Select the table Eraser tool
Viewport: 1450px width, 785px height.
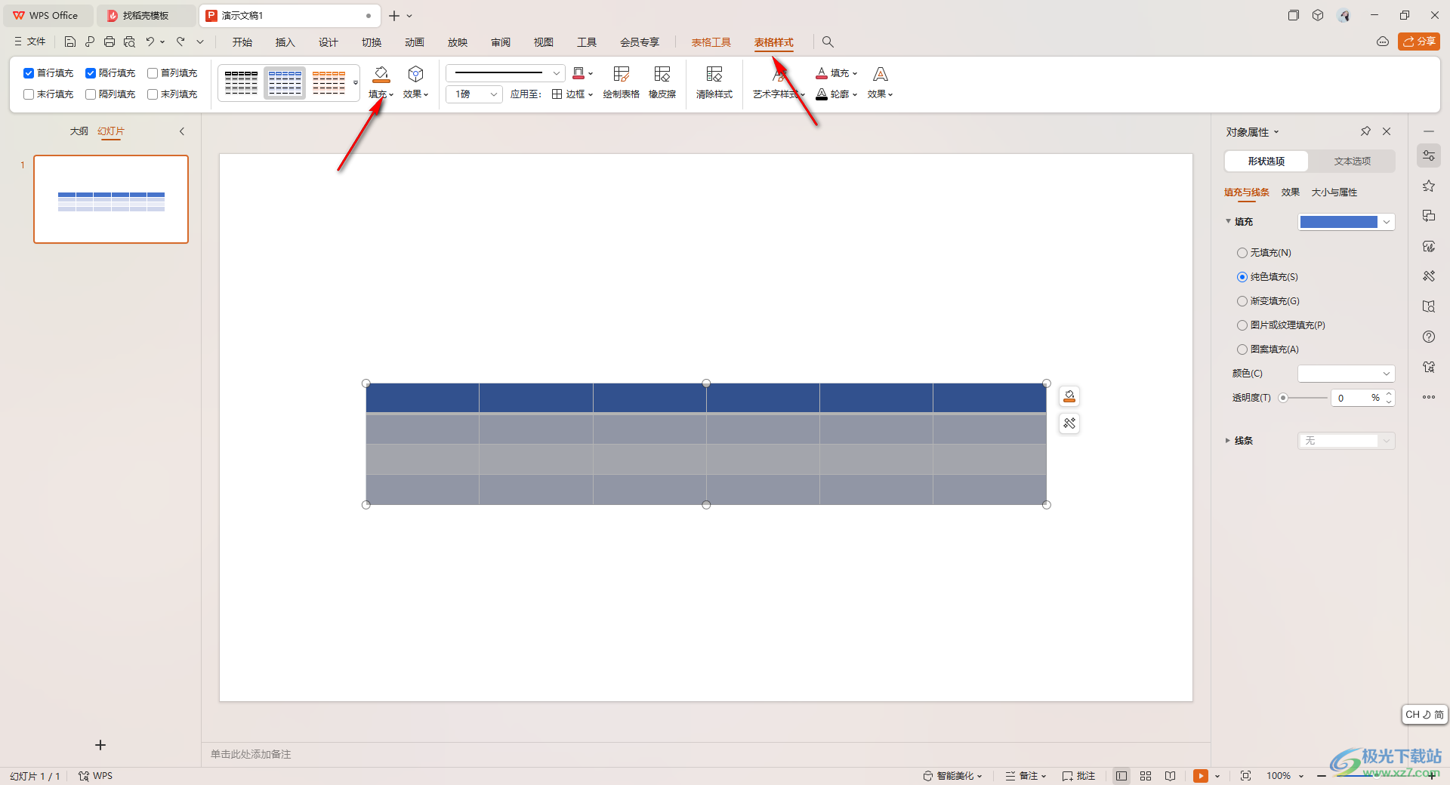662,83
